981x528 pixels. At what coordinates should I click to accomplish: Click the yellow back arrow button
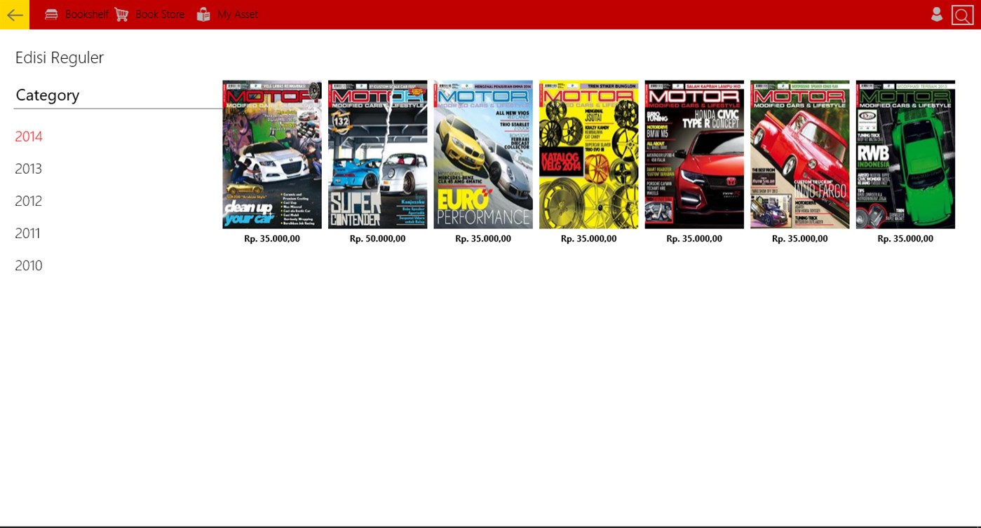tap(15, 15)
